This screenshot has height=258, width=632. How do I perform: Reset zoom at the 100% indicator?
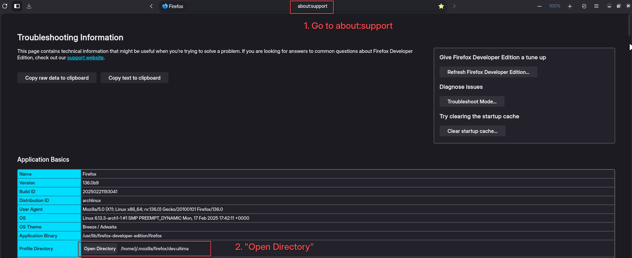tap(555, 6)
